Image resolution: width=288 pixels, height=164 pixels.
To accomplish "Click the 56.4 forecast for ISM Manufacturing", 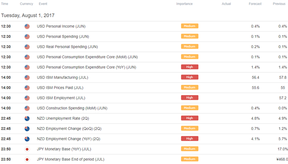I will coord(255,77).
